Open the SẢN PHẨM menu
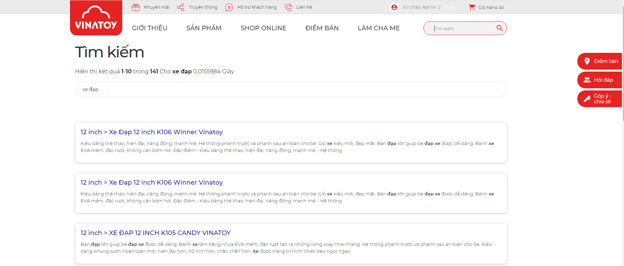This screenshot has width=624, height=266. point(204,28)
